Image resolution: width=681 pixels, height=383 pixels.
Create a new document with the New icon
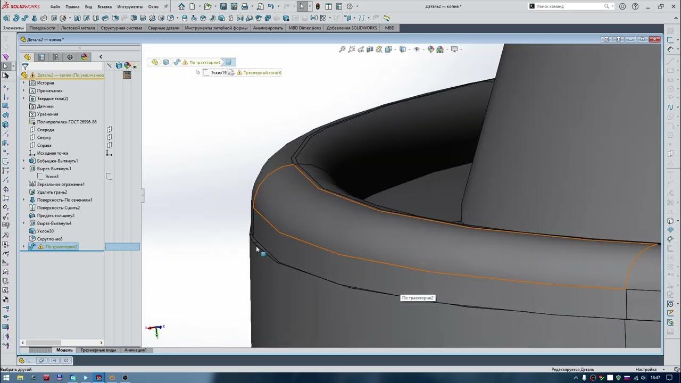pyautogui.click(x=192, y=6)
